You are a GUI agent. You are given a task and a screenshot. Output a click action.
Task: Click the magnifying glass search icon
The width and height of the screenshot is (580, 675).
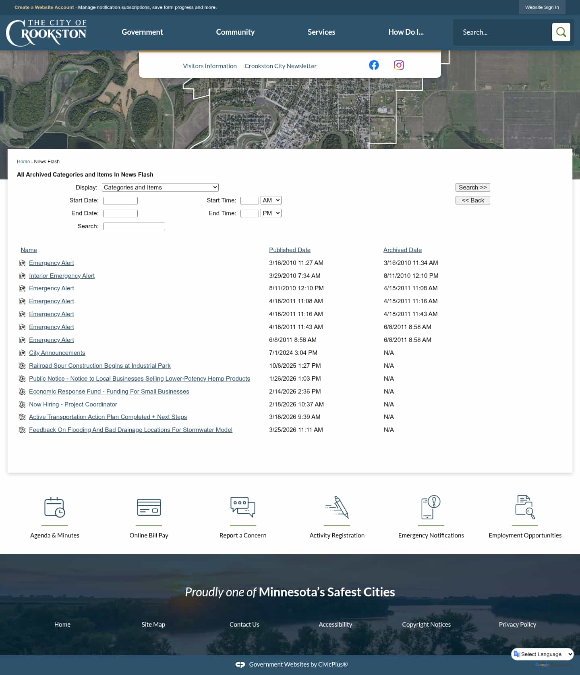tap(561, 32)
